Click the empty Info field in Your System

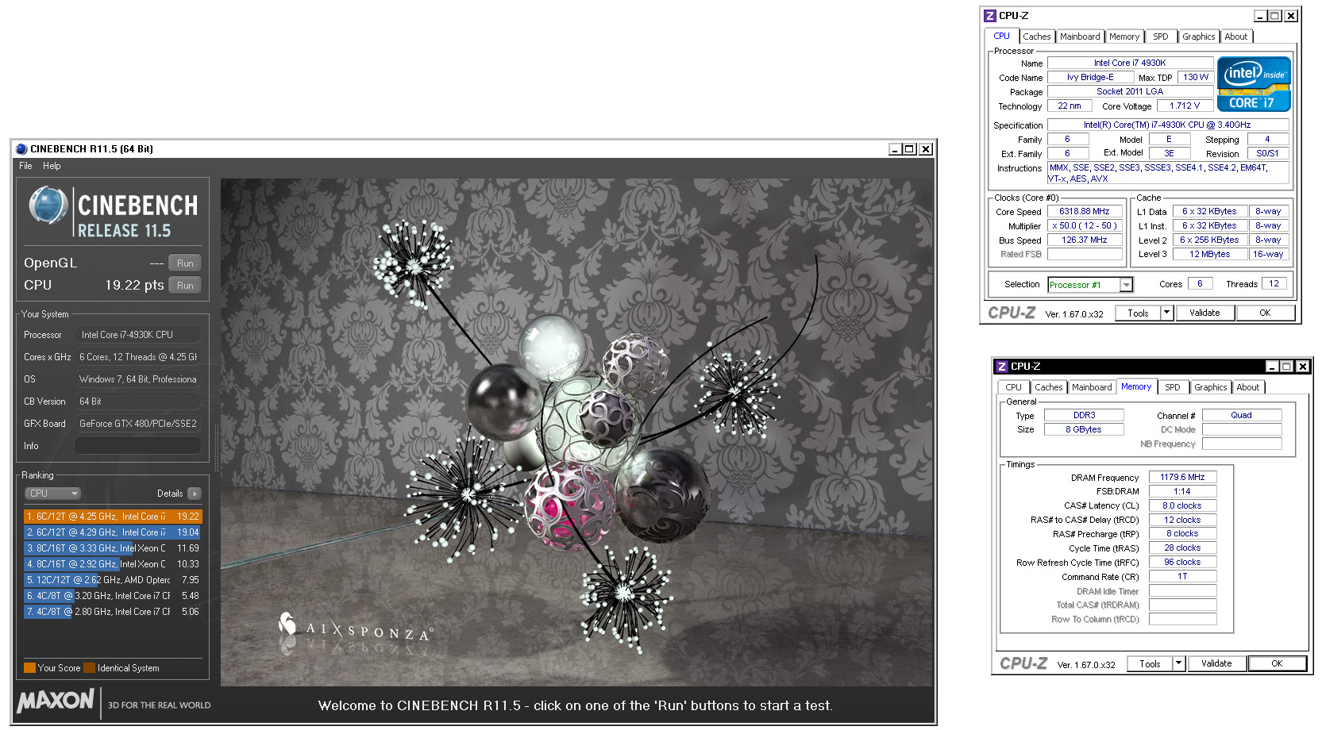click(138, 446)
